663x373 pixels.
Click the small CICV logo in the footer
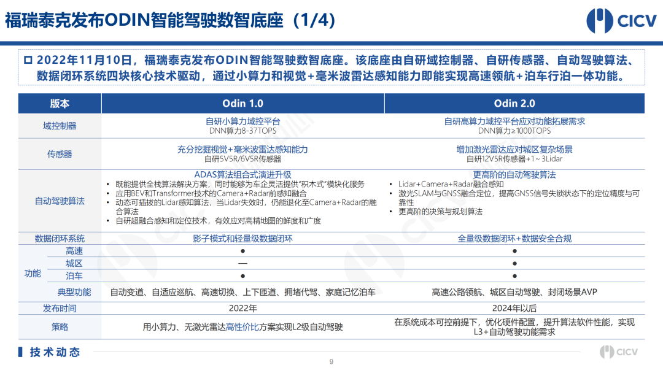(622, 352)
